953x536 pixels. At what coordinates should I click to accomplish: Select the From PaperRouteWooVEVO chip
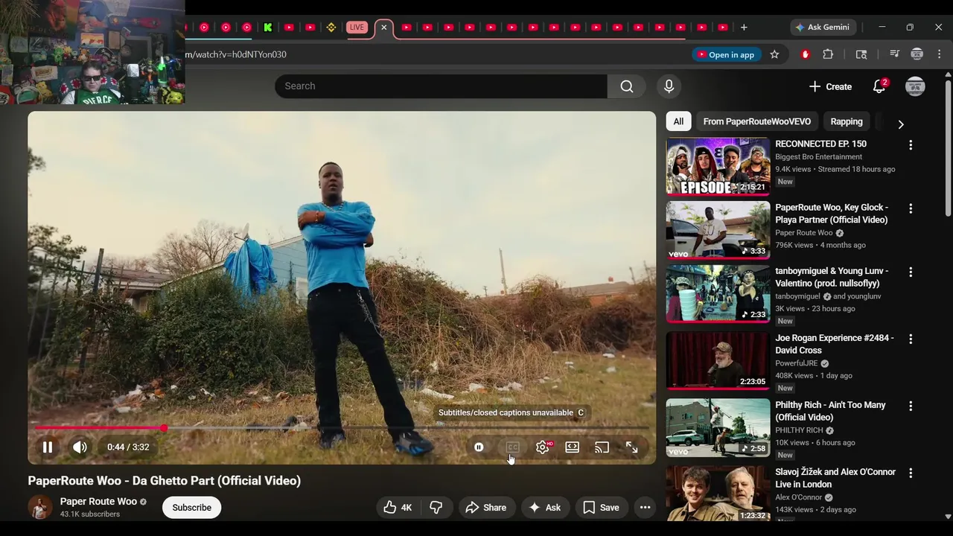757,121
